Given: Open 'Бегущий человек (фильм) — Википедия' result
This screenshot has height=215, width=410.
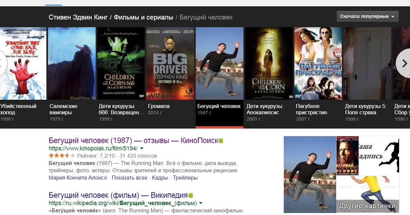Looking at the screenshot, I should [x=118, y=195].
